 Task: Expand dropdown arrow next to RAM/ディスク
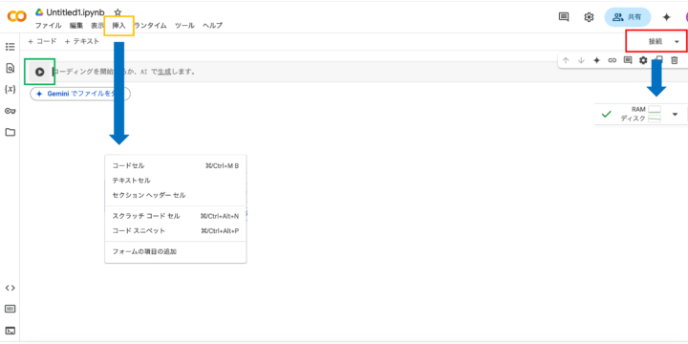pos(675,115)
